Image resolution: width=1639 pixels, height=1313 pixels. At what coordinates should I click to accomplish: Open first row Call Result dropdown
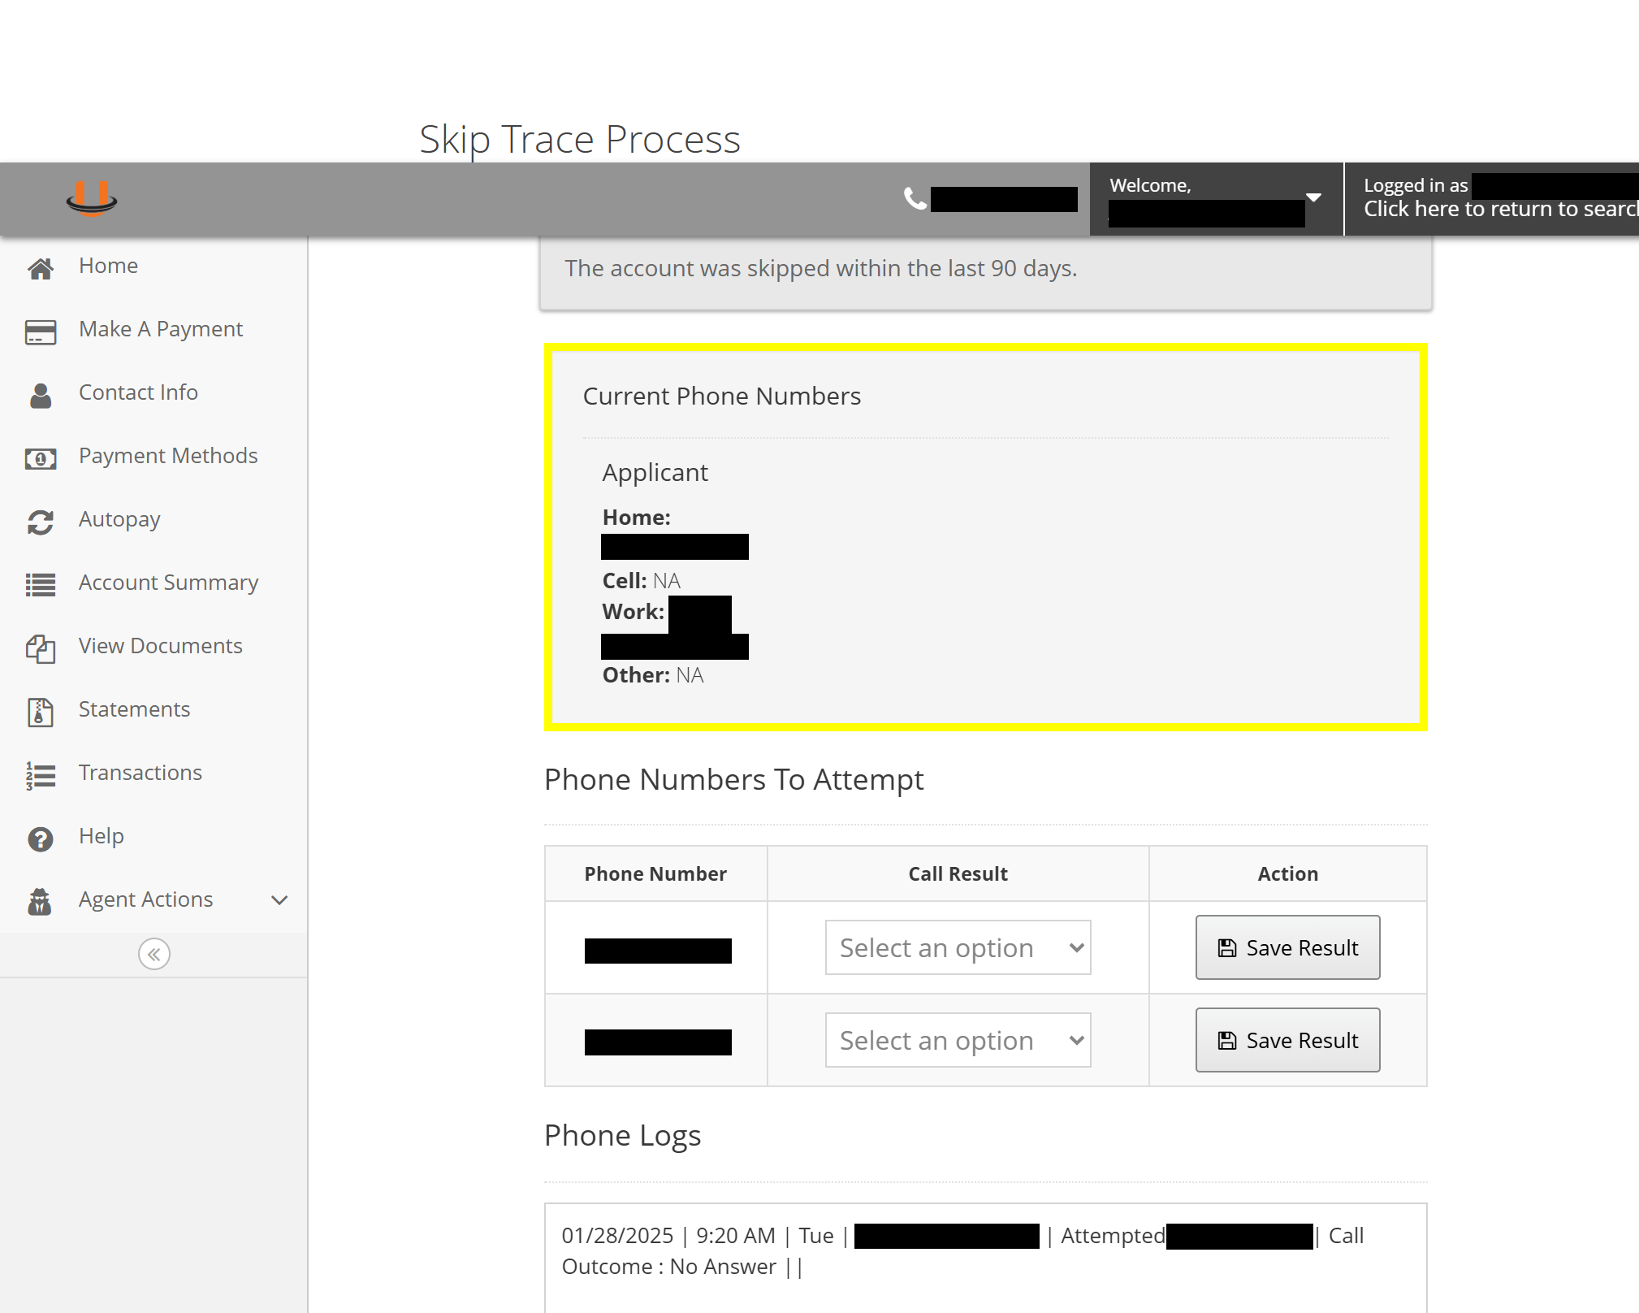[958, 947]
